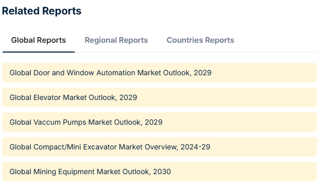Click the word Vaccum in the pumps report

click(47, 123)
